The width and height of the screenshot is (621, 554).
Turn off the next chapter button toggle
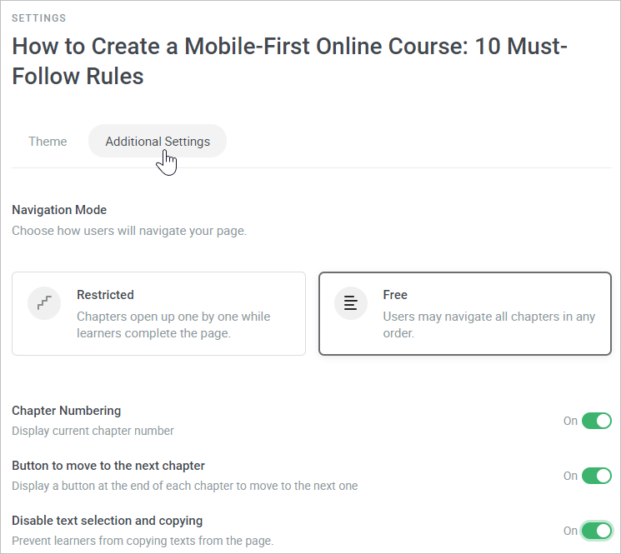pos(597,476)
